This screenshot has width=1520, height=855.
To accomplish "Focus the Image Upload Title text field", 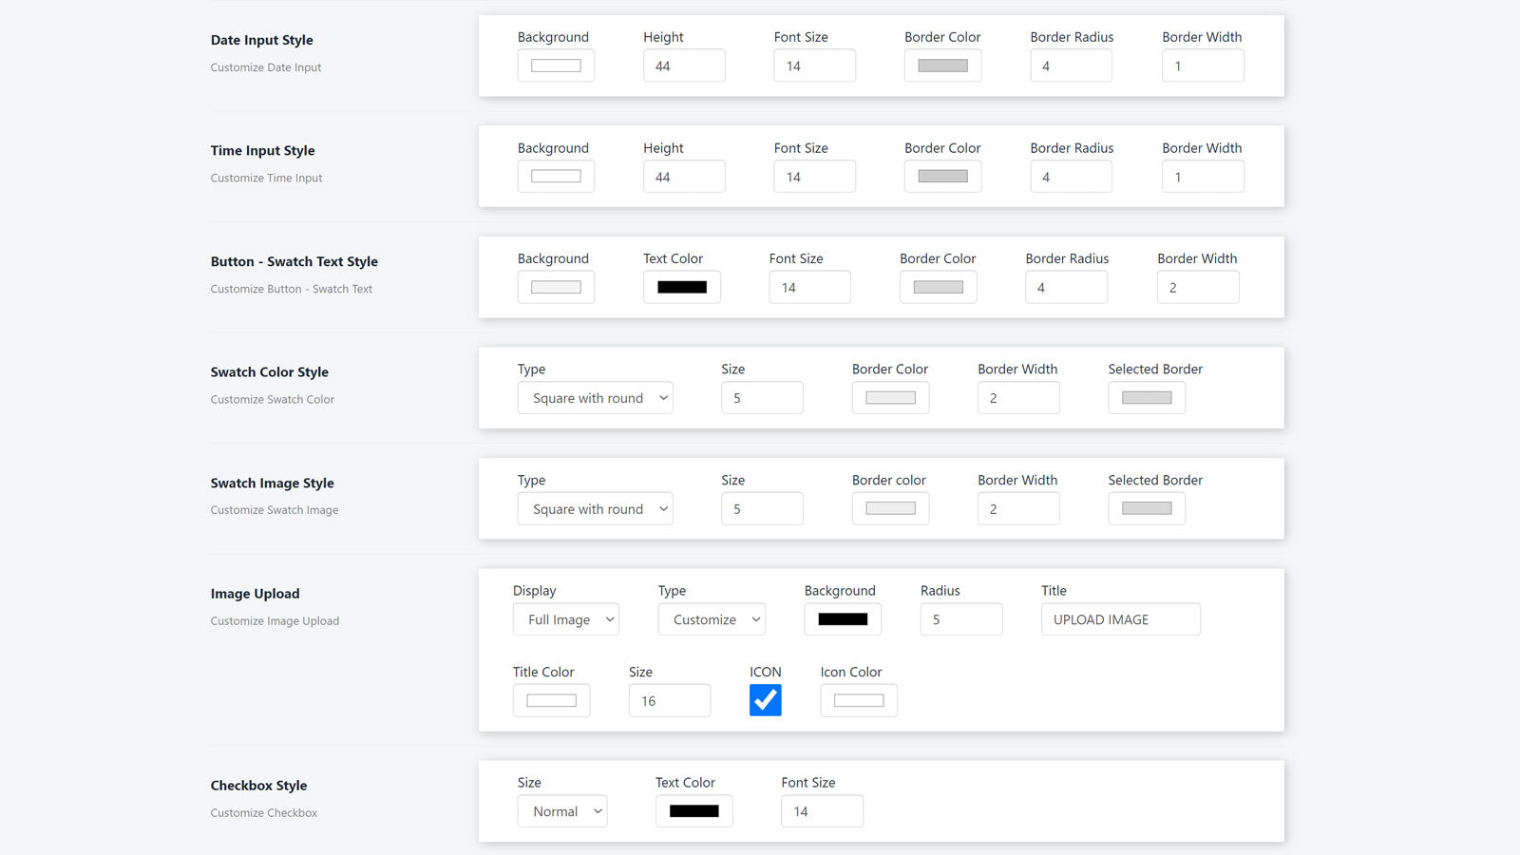I will tap(1120, 619).
